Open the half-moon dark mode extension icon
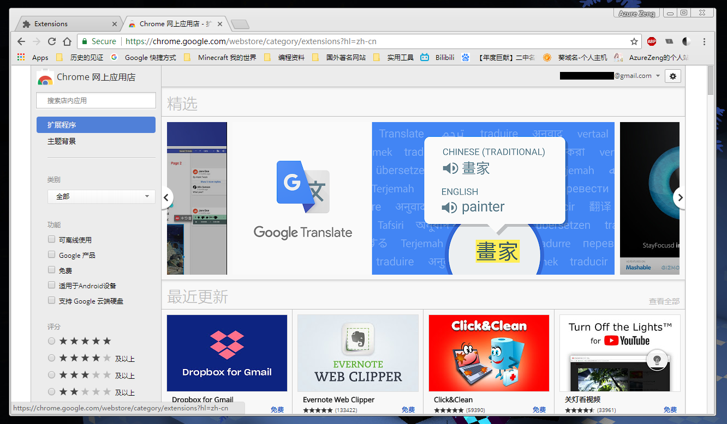The width and height of the screenshot is (727, 424). coord(686,41)
